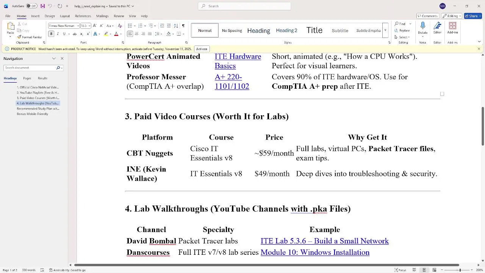Open Comments pane button
The width and height of the screenshot is (485, 273).
427,16
